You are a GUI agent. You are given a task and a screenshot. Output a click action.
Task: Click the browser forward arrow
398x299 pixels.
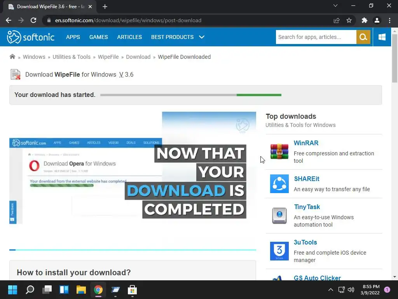tap(21, 20)
